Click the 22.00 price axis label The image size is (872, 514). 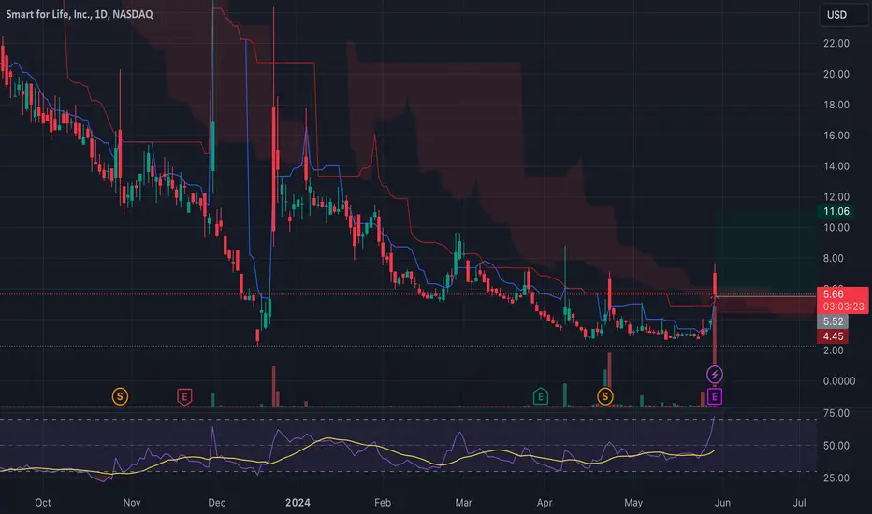pyautogui.click(x=836, y=43)
